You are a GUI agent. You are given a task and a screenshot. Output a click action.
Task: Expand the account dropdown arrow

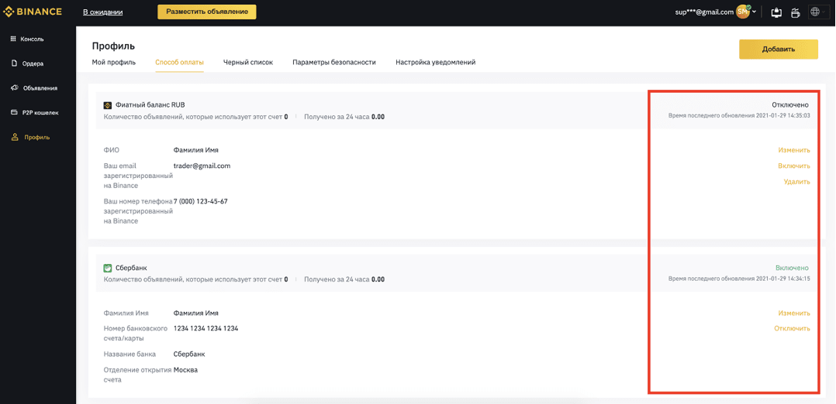tap(755, 12)
